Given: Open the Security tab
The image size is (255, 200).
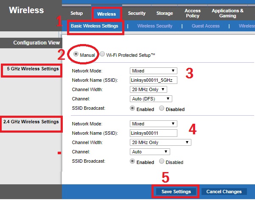Looking at the screenshot, I should [x=137, y=14].
